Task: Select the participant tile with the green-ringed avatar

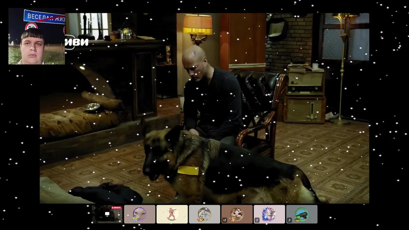Action: click(x=302, y=214)
